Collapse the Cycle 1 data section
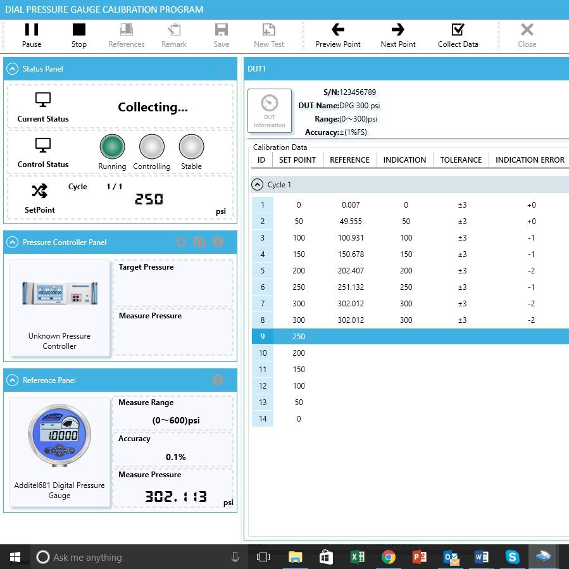Viewport: 569px width, 569px height. [258, 184]
